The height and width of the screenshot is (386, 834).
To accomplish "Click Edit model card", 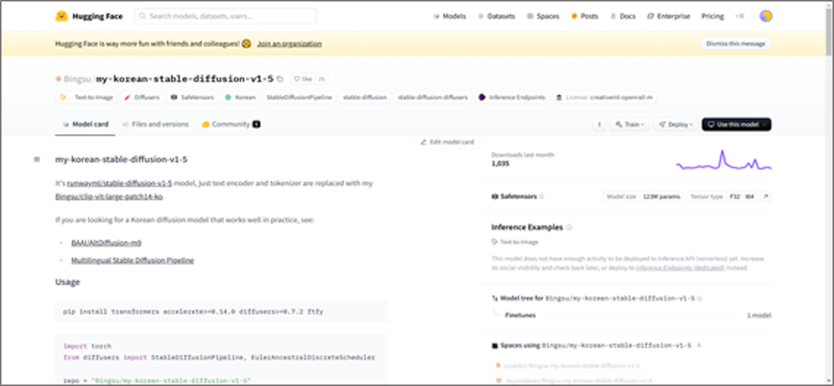I will pyautogui.click(x=447, y=142).
